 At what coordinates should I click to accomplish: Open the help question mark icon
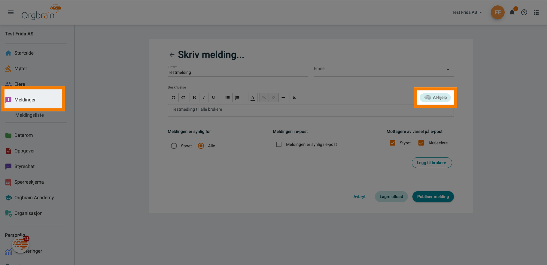click(524, 12)
